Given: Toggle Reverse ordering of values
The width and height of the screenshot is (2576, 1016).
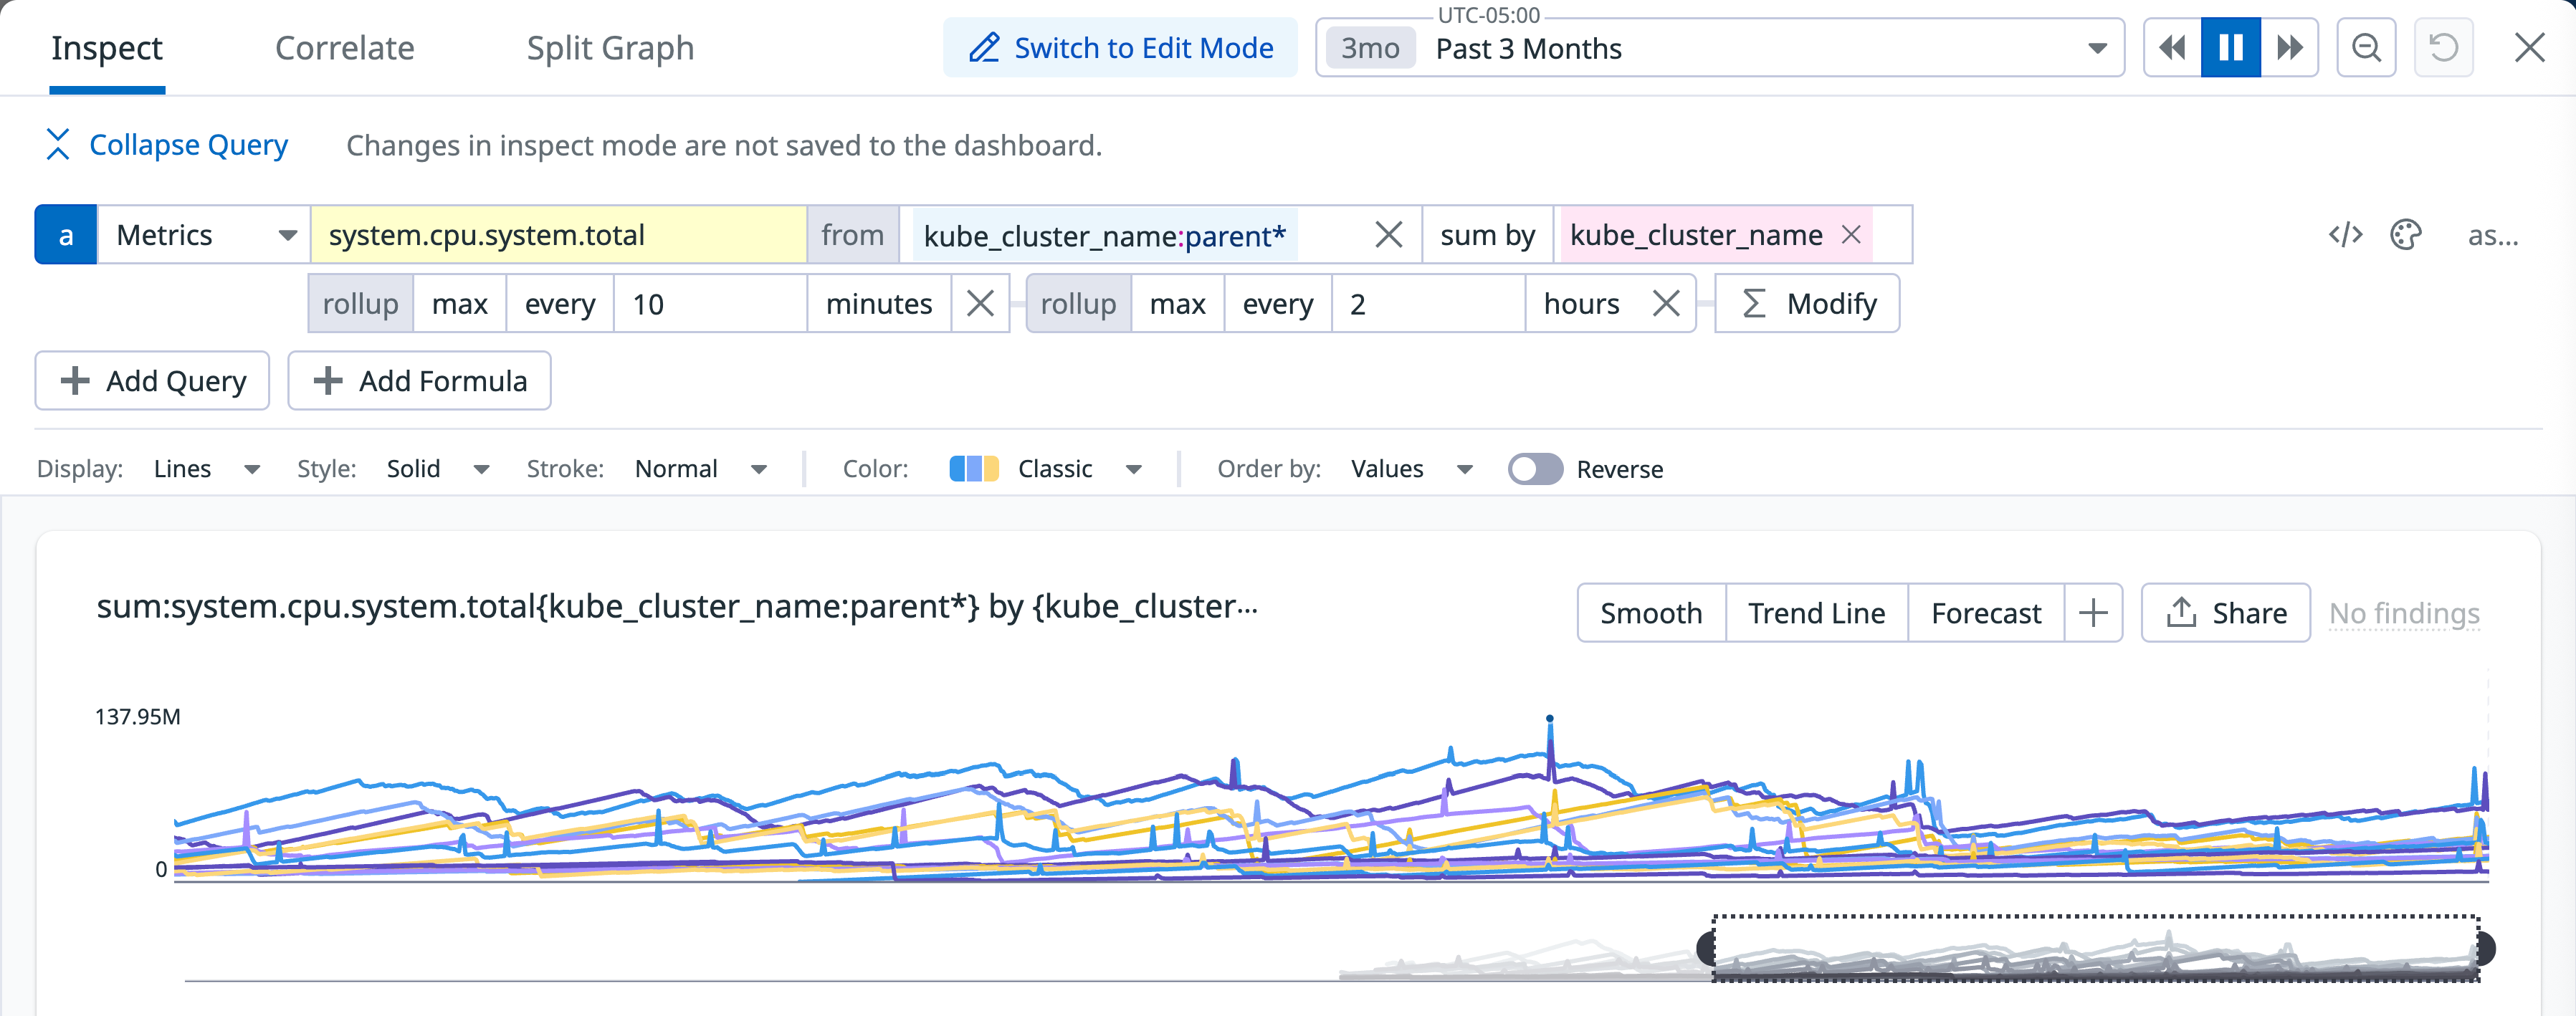Looking at the screenshot, I should coord(1535,468).
